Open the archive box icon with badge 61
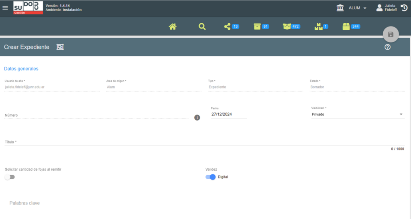Viewport: 411px width, 219px height. [x=257, y=27]
